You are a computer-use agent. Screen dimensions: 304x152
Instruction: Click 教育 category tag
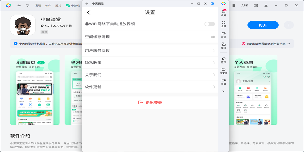pos(44,32)
